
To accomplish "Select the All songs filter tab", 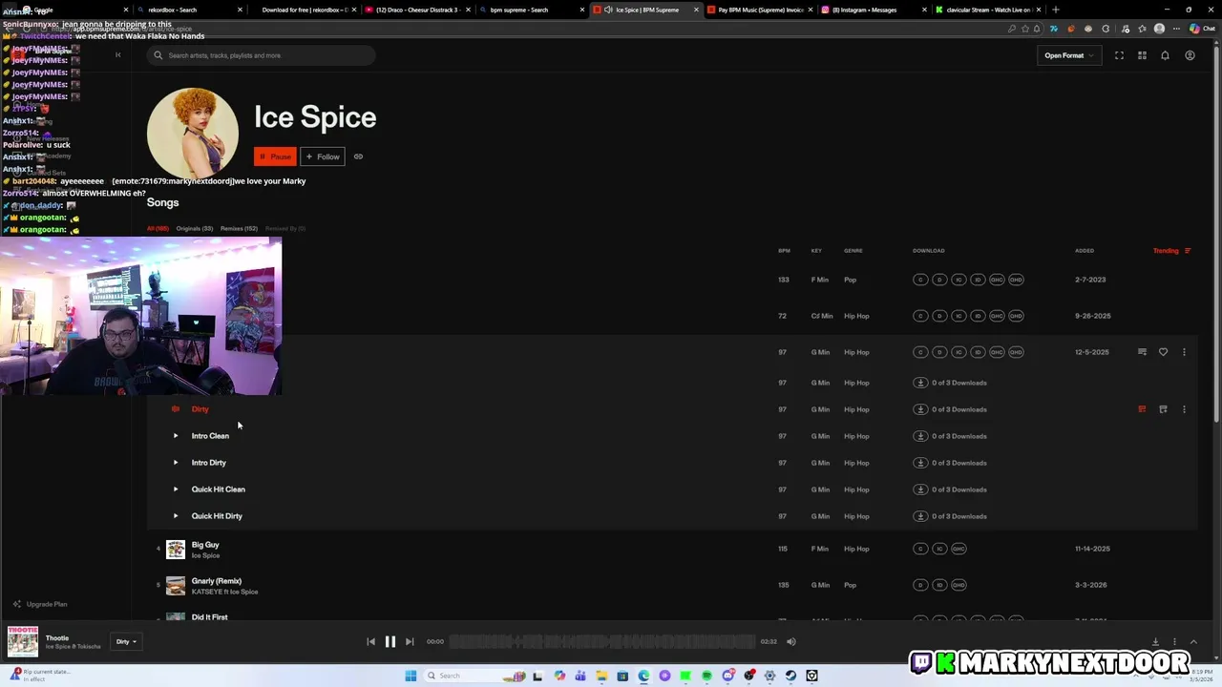I will pos(158,229).
